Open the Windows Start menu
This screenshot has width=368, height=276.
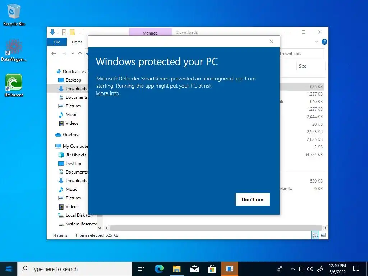click(9, 269)
